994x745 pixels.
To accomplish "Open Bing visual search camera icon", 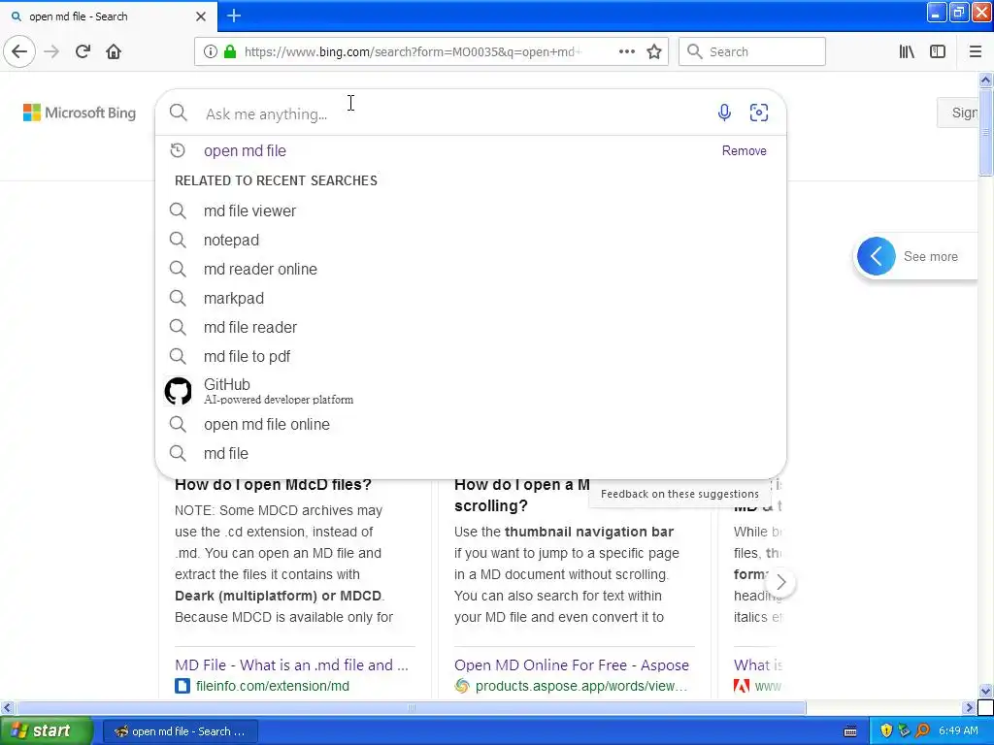I will [x=759, y=113].
